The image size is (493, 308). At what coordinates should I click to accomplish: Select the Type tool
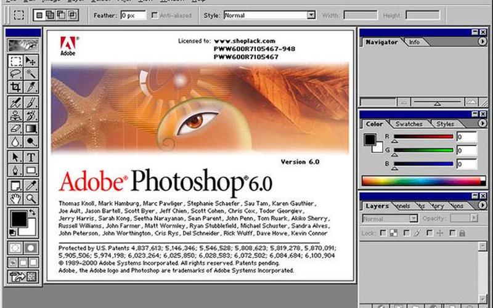31,157
